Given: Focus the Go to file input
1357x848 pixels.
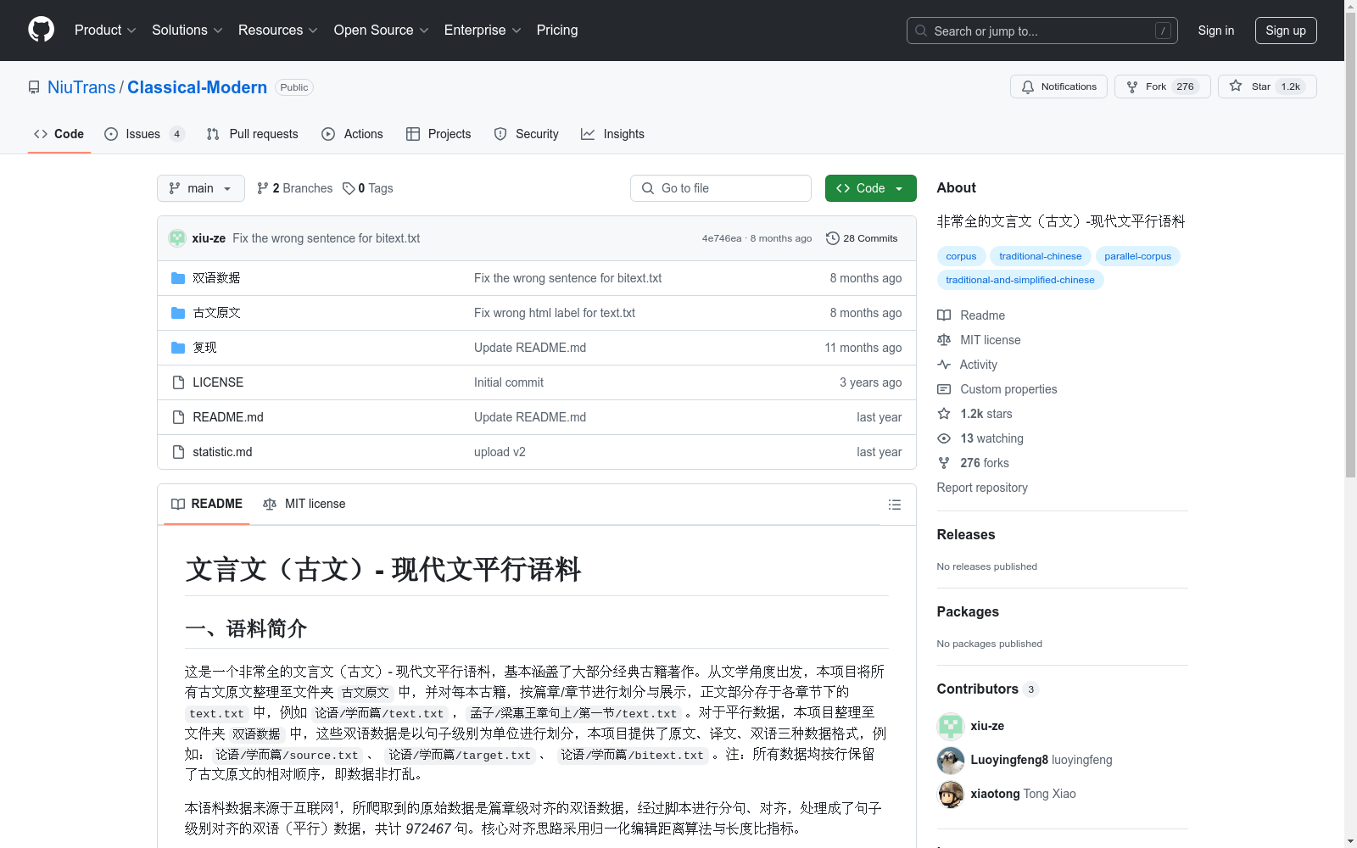Looking at the screenshot, I should [x=721, y=188].
